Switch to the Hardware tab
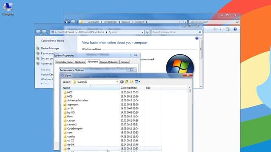The height and width of the screenshot is (152, 271). (80, 62)
